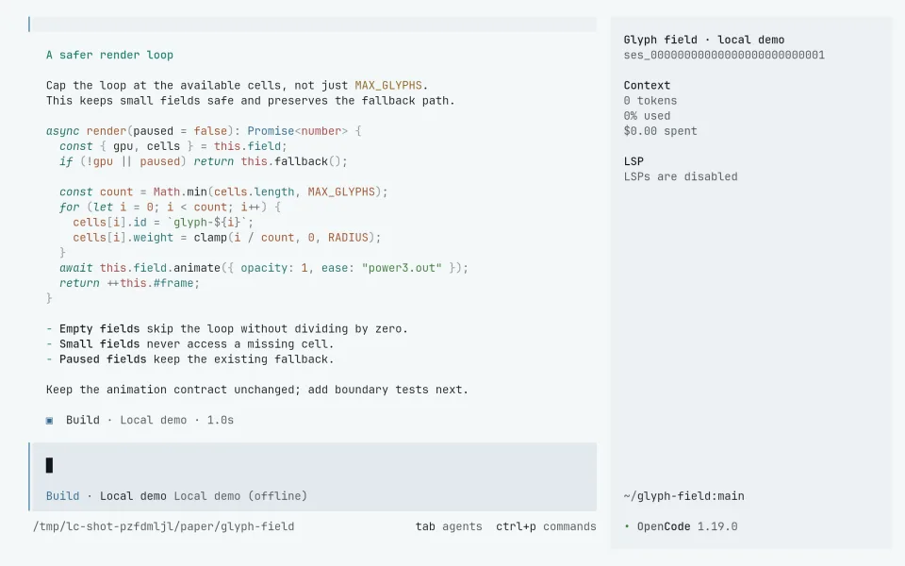Focus the prompt input field with cursor
905x566 pixels.
pyautogui.click(x=314, y=465)
